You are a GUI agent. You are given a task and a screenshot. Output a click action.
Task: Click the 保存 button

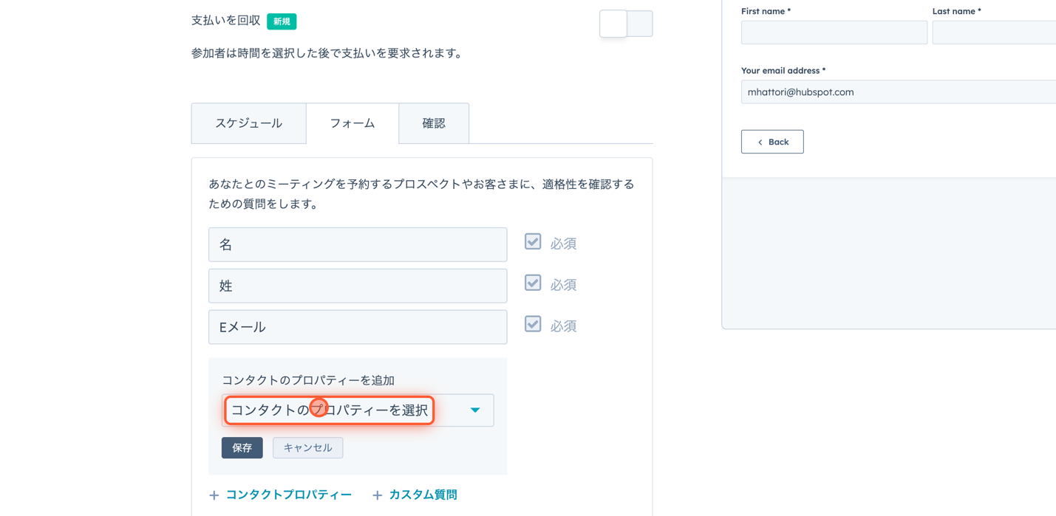tap(242, 448)
